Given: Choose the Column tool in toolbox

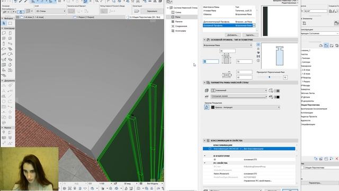Looking at the screenshot, I should pos(4,44).
